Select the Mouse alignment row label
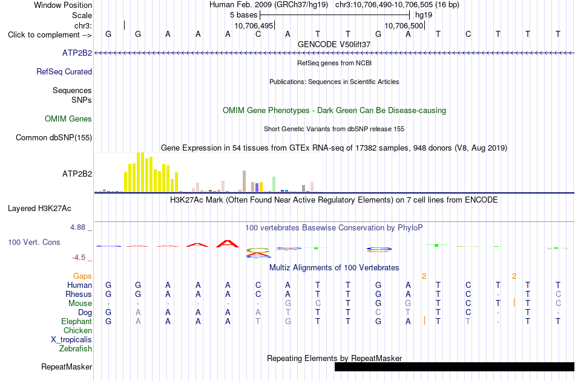575x381 pixels. [80, 304]
